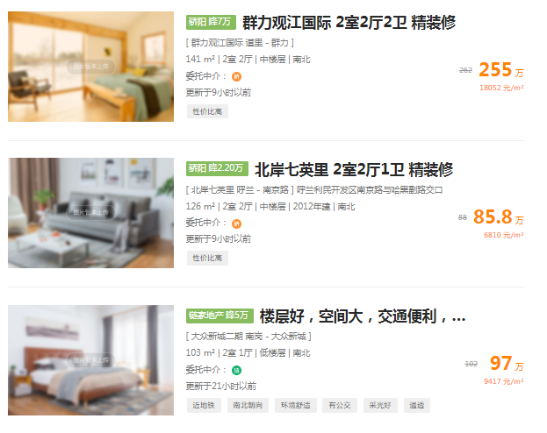The width and height of the screenshot is (547, 433).
Task: Select the 近地铁 tag
Action: tap(204, 405)
